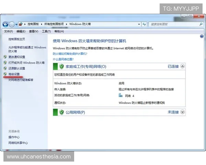The image size is (206, 165).
Task: Open 高级设置 link
Action: tap(14, 74)
